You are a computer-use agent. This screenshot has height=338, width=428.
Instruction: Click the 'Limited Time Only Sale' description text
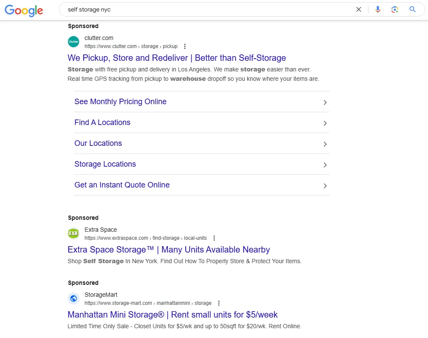(184, 326)
